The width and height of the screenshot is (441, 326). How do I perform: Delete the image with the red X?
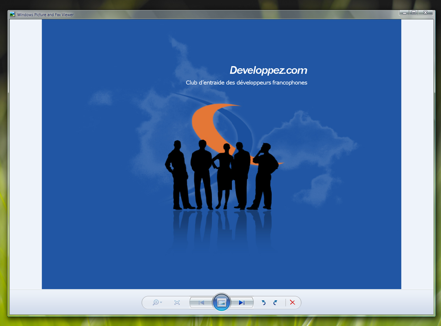point(292,302)
